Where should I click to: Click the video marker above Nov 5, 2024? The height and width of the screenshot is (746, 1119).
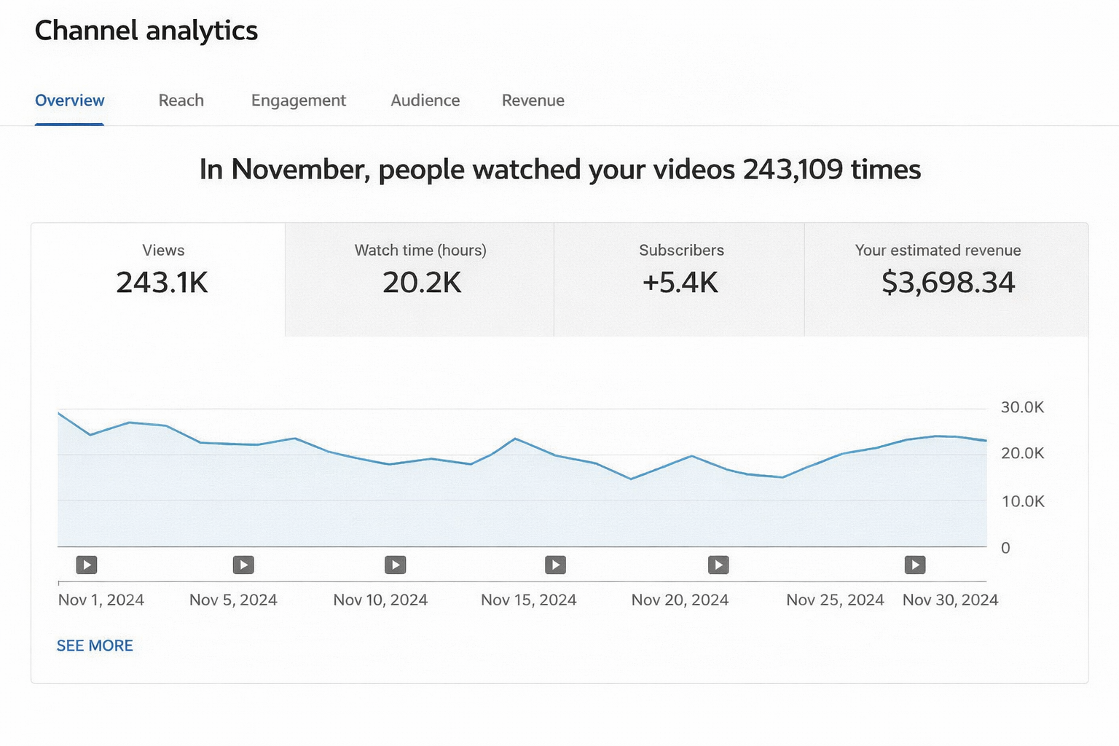click(243, 565)
